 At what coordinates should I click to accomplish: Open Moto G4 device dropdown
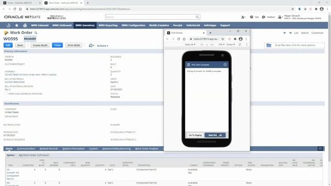[x=190, y=44]
